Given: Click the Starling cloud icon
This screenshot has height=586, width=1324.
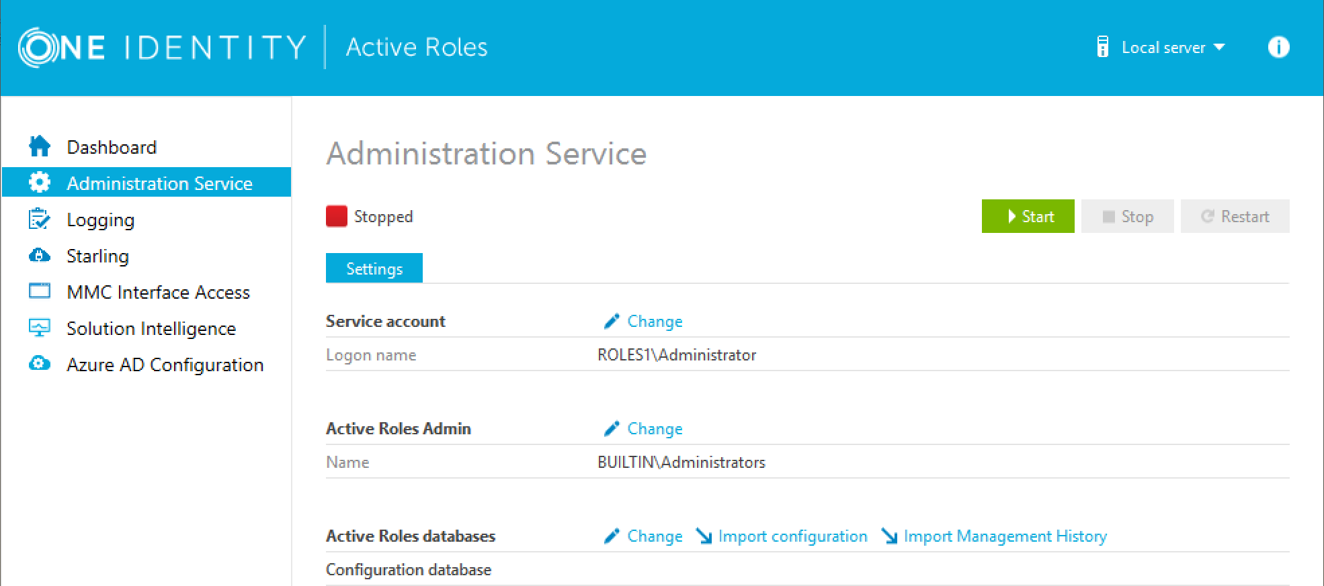Looking at the screenshot, I should coord(40,255).
